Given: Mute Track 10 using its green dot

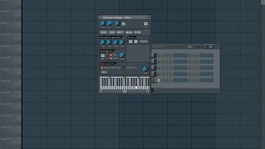Looking at the screenshot, I should (x=19, y=112).
